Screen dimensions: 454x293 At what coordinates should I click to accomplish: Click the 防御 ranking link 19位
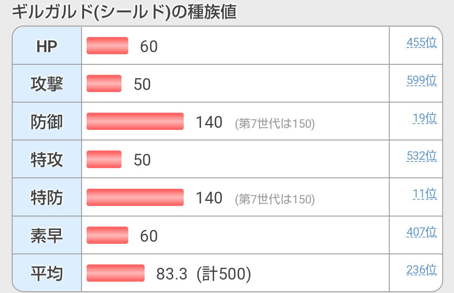click(x=425, y=118)
